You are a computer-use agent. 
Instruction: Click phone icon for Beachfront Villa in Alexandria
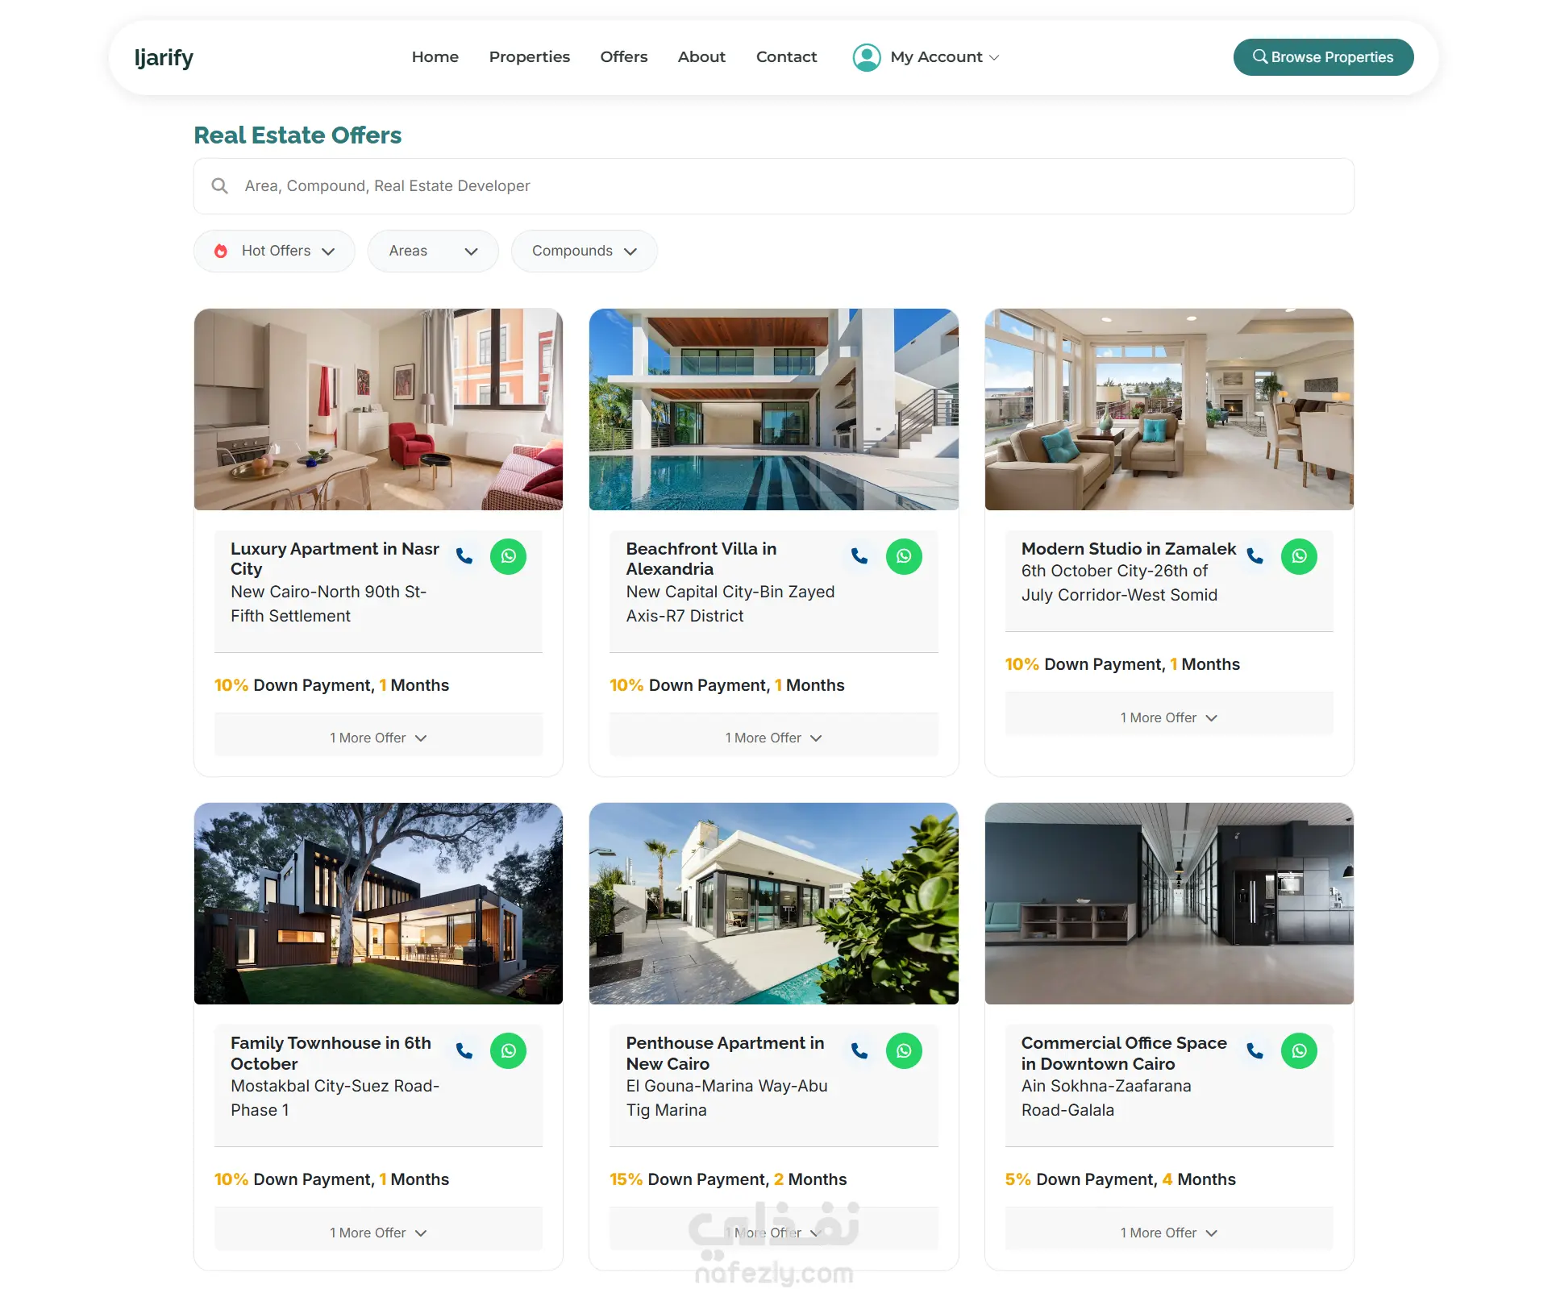click(859, 556)
